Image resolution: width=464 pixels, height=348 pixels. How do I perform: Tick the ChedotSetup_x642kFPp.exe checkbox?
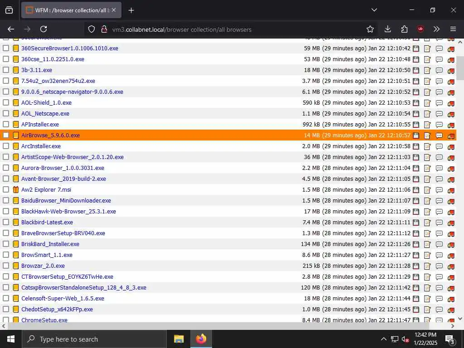(5, 309)
